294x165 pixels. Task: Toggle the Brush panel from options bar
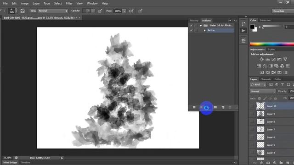pos(23,11)
